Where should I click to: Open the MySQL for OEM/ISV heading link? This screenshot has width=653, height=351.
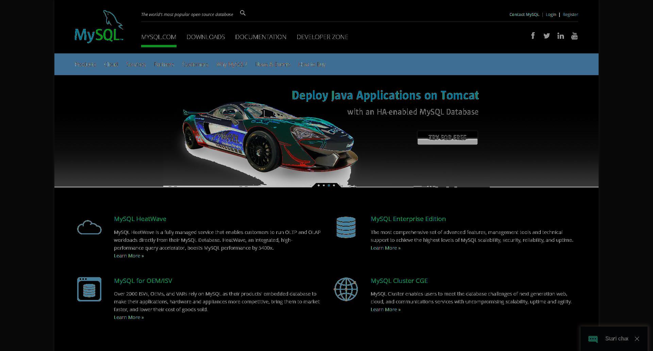(x=143, y=281)
